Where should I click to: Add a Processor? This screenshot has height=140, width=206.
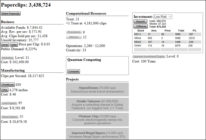click(74, 32)
